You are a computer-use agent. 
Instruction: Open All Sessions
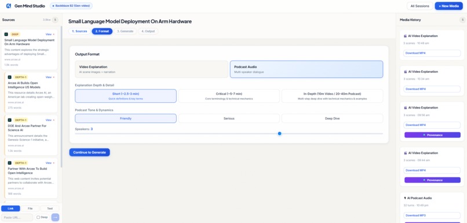[x=419, y=6]
